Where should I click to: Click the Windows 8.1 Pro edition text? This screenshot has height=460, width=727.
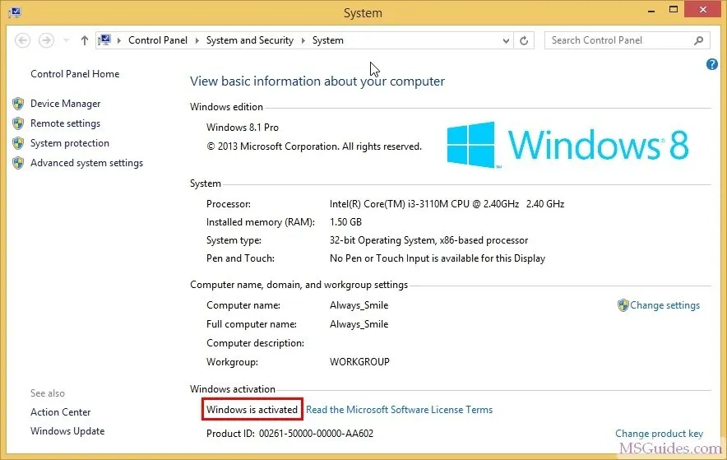point(243,128)
